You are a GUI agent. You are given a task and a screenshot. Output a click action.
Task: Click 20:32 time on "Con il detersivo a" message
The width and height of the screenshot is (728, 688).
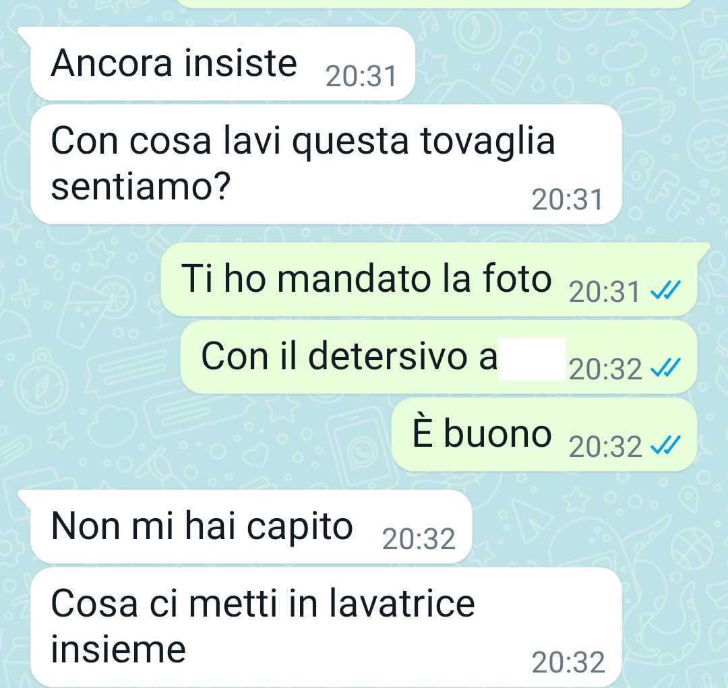(605, 369)
